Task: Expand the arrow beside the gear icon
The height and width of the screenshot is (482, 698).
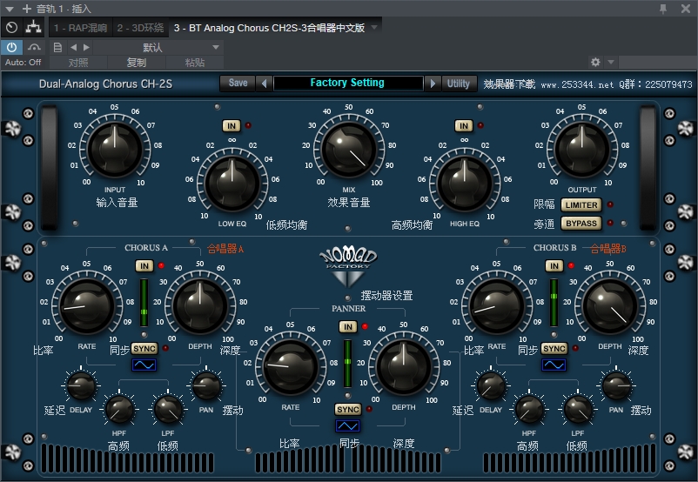Action: pyautogui.click(x=611, y=62)
